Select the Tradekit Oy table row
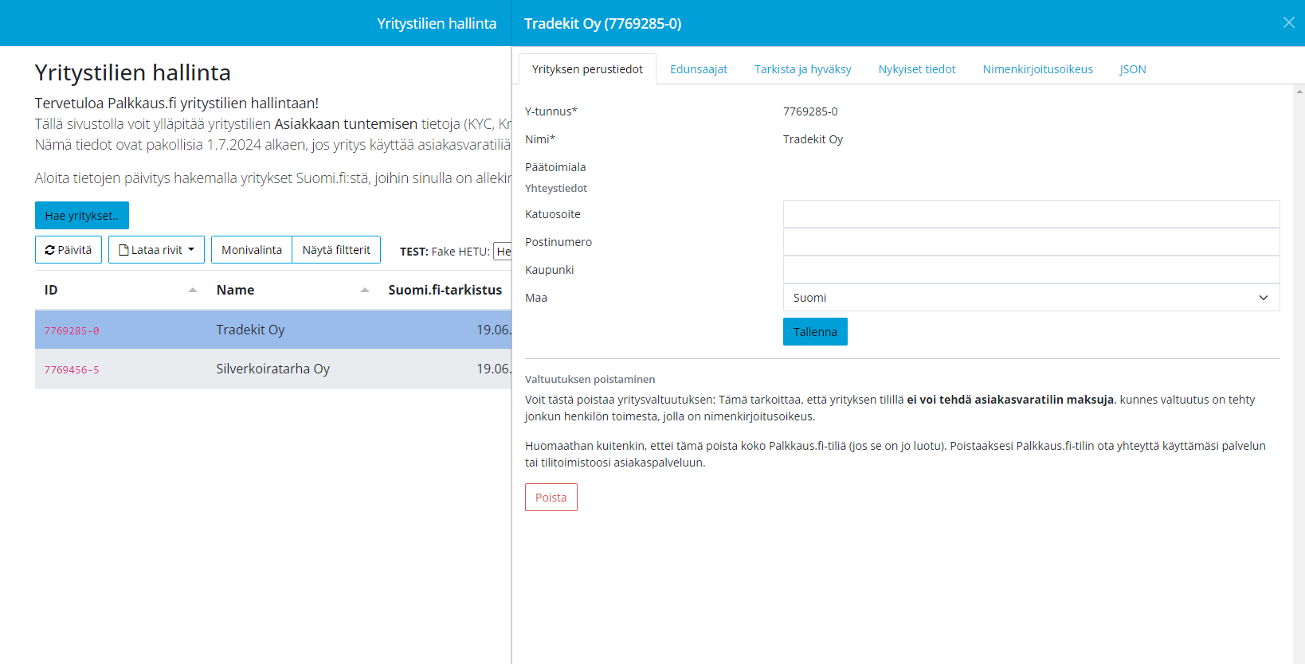The image size is (1305, 664). coord(273,330)
